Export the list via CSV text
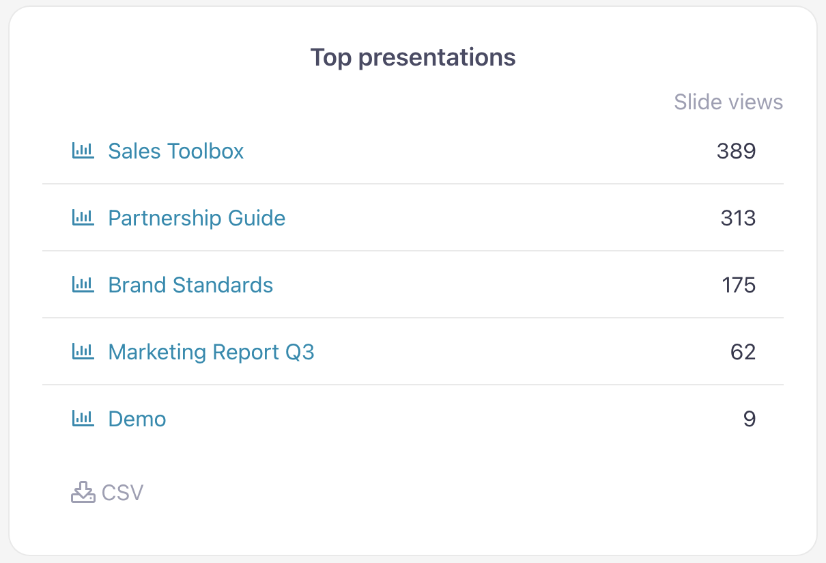This screenshot has width=826, height=563. tap(123, 493)
